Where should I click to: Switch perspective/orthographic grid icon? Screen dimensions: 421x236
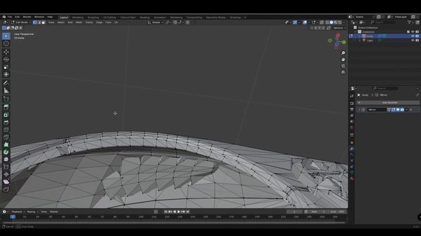[x=343, y=72]
